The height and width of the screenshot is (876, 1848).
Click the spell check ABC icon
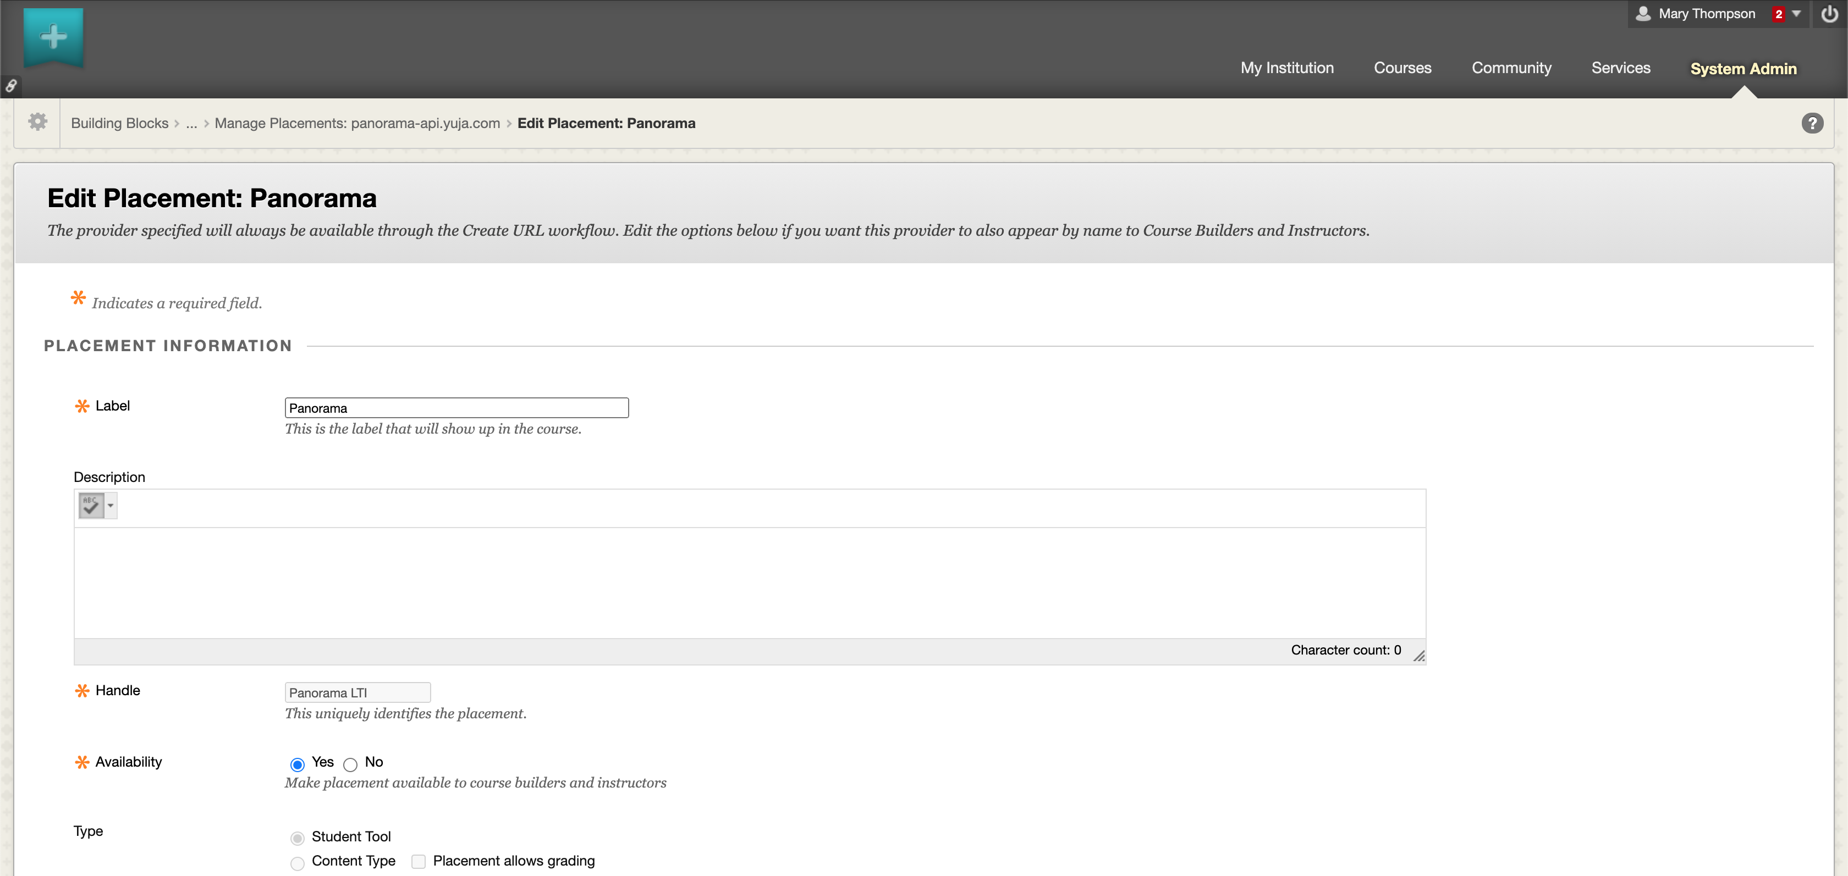tap(91, 506)
